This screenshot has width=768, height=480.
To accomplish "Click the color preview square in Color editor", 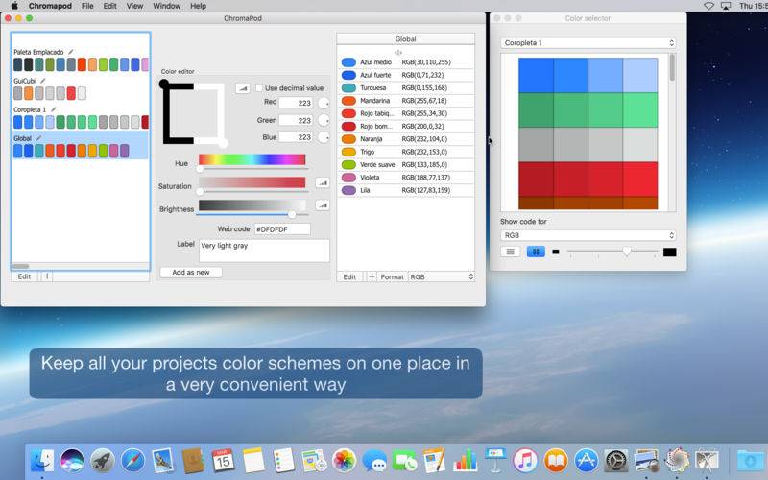I will pos(194,113).
